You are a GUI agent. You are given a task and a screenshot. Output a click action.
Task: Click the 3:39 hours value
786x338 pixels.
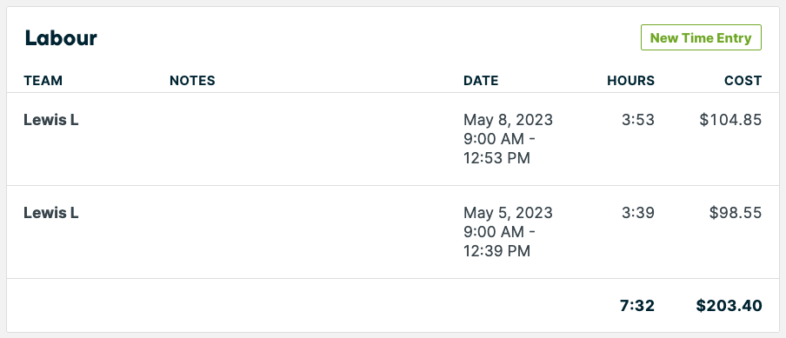point(639,213)
